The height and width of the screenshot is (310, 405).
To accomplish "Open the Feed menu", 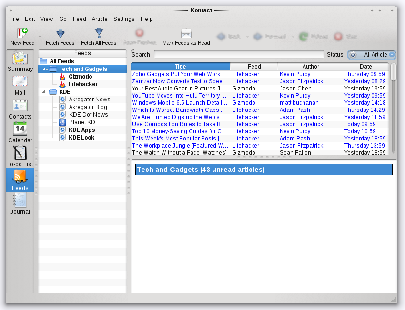I will pyautogui.click(x=79, y=19).
